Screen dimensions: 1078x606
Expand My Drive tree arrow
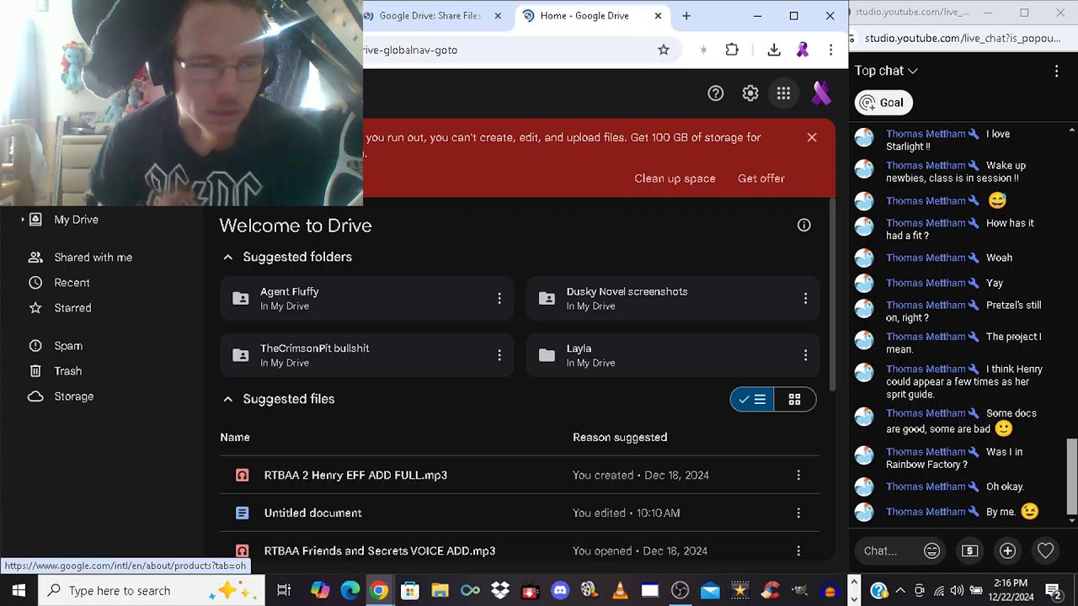click(x=22, y=220)
